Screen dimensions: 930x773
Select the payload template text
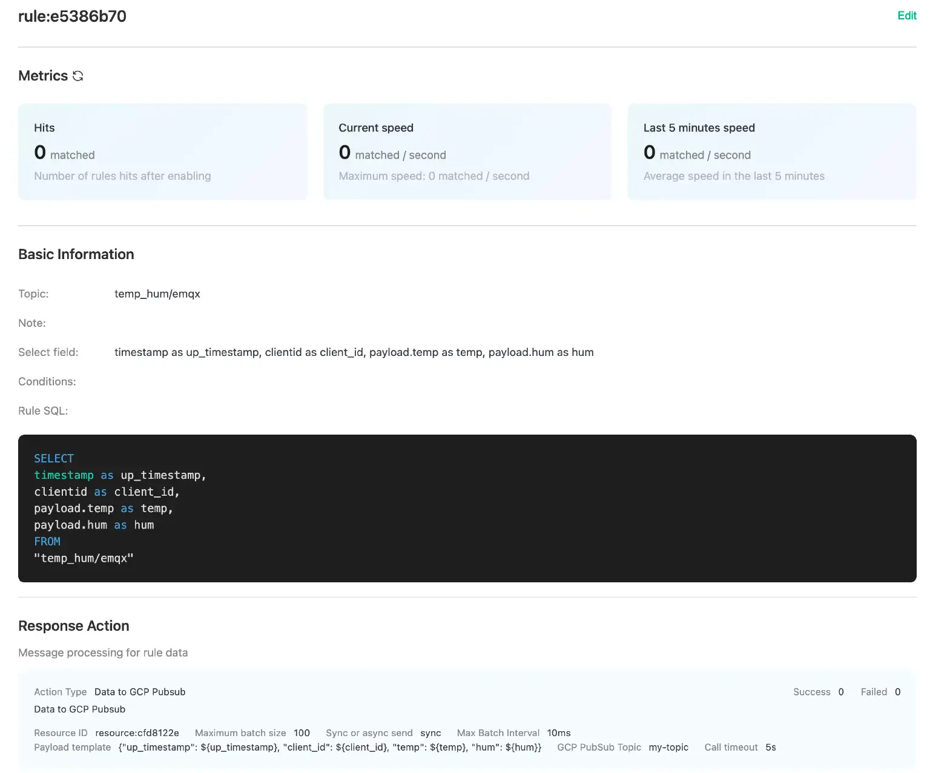329,747
